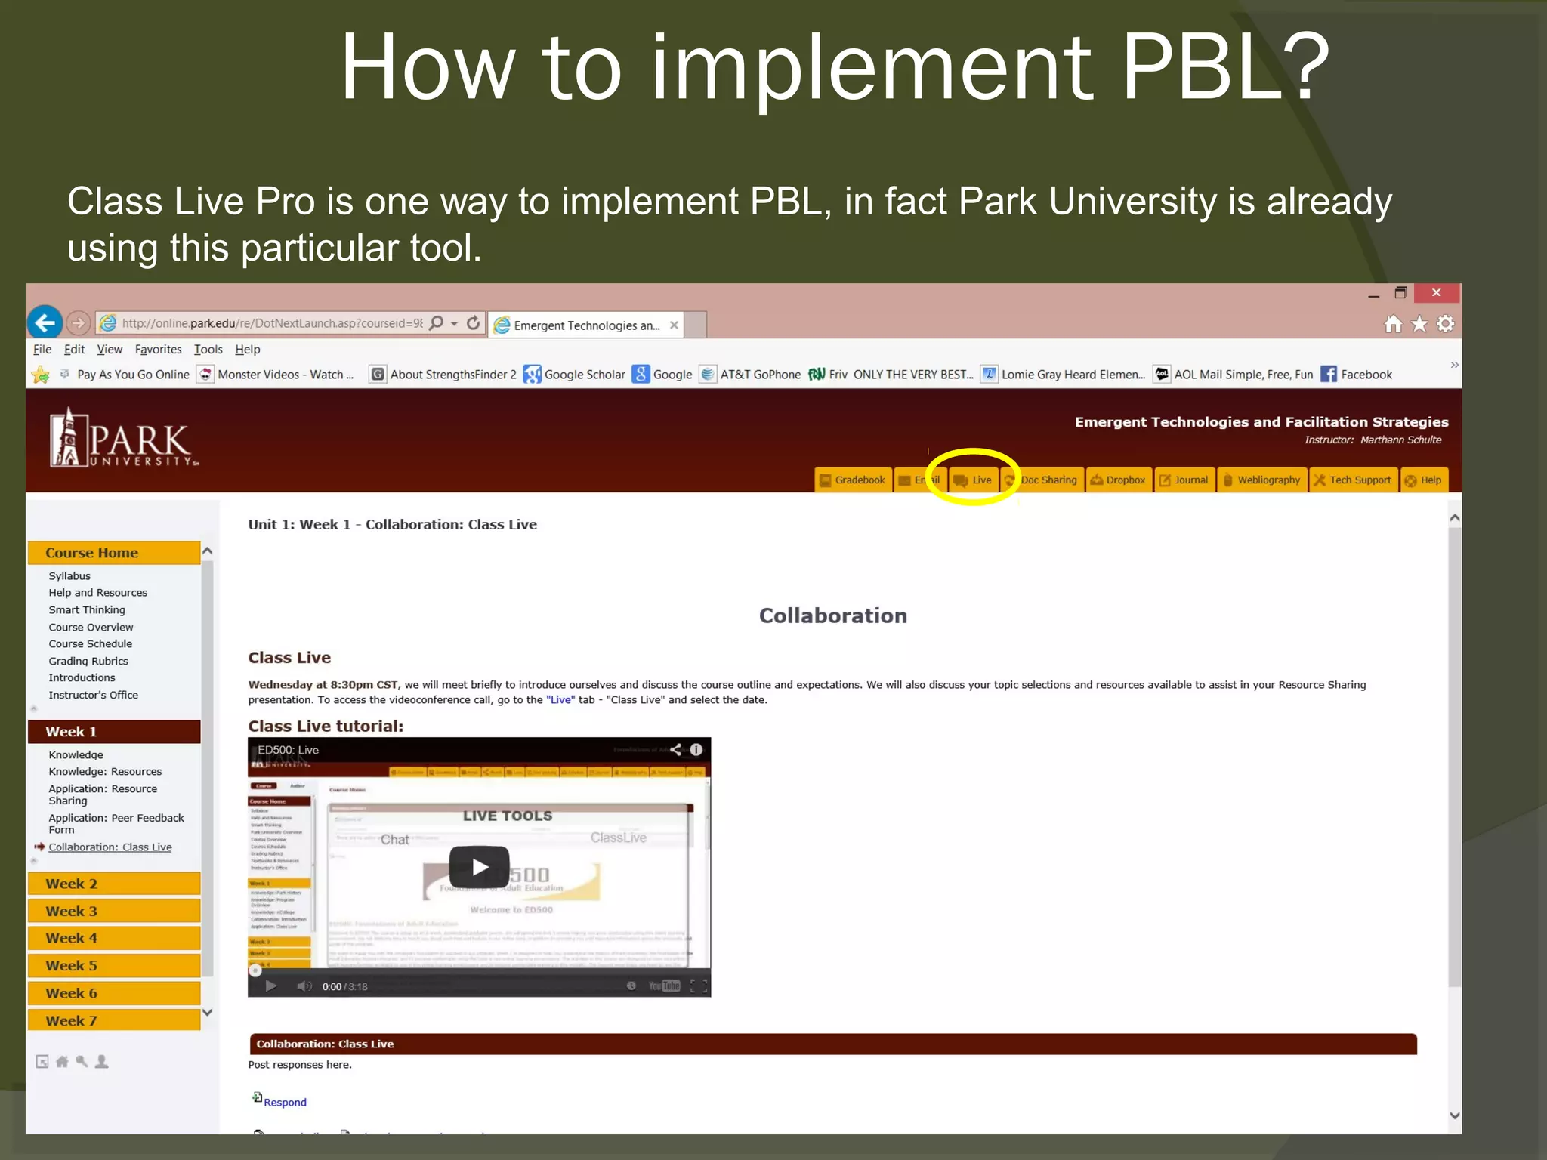Open the AOL Mail bookmark

point(1234,375)
